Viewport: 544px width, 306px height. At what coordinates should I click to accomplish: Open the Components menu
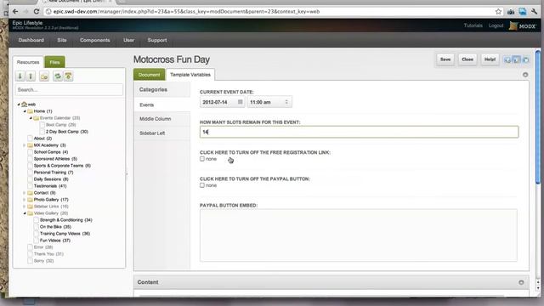pyautogui.click(x=94, y=40)
